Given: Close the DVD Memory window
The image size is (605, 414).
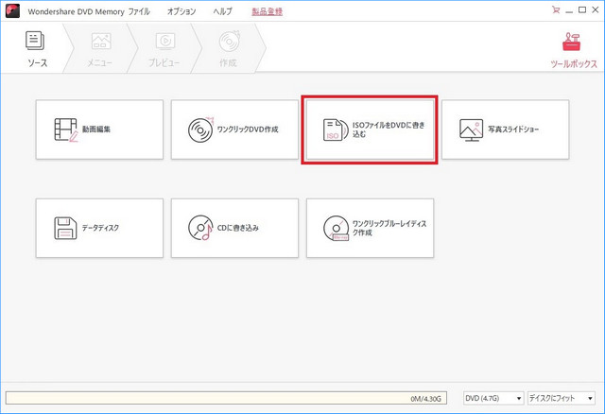Looking at the screenshot, I should pyautogui.click(x=596, y=10).
